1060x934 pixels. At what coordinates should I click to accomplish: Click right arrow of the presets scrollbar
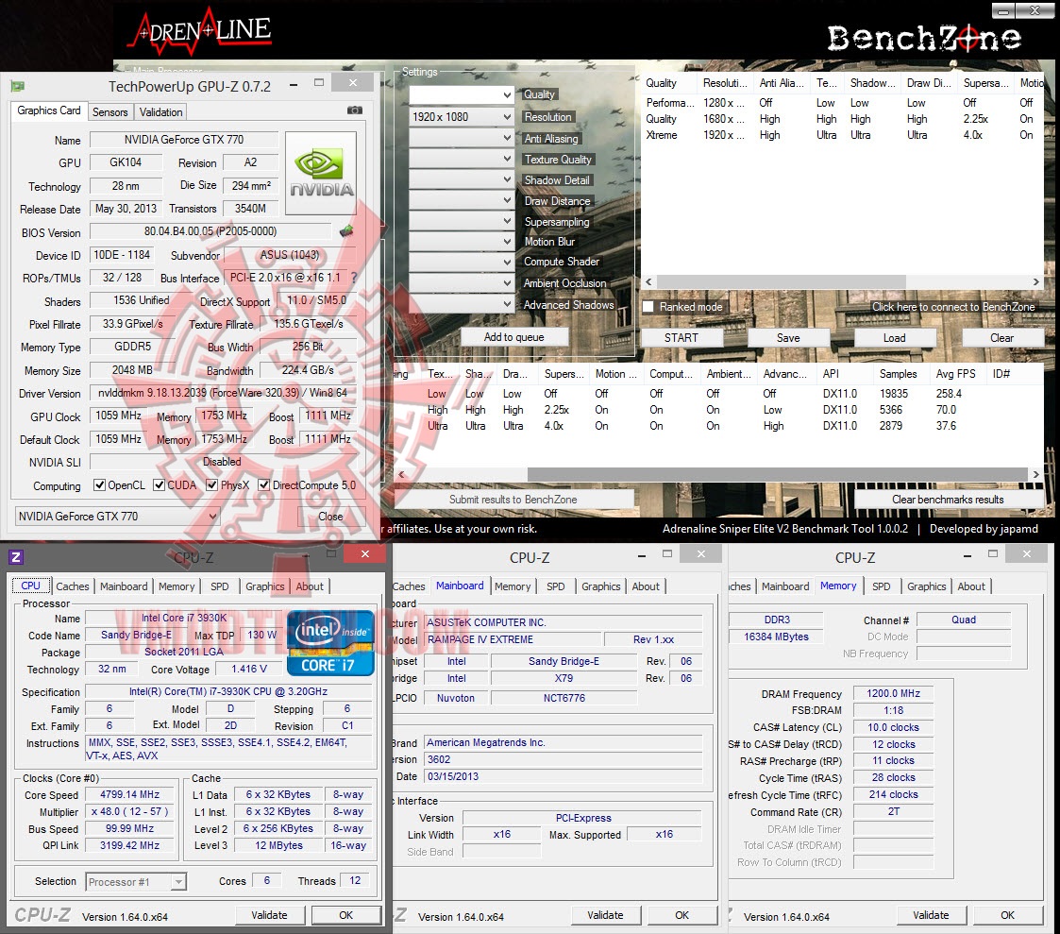[1035, 281]
